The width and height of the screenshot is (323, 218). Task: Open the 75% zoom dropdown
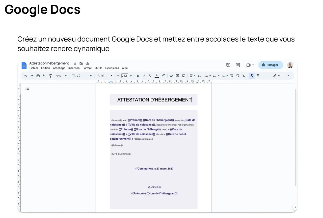[x=61, y=76]
